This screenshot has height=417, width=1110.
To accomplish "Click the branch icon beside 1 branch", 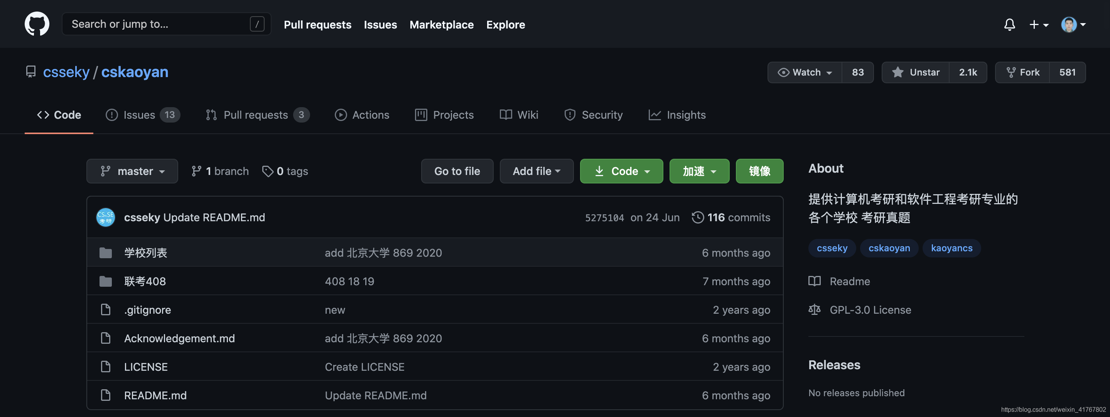I will (x=196, y=171).
